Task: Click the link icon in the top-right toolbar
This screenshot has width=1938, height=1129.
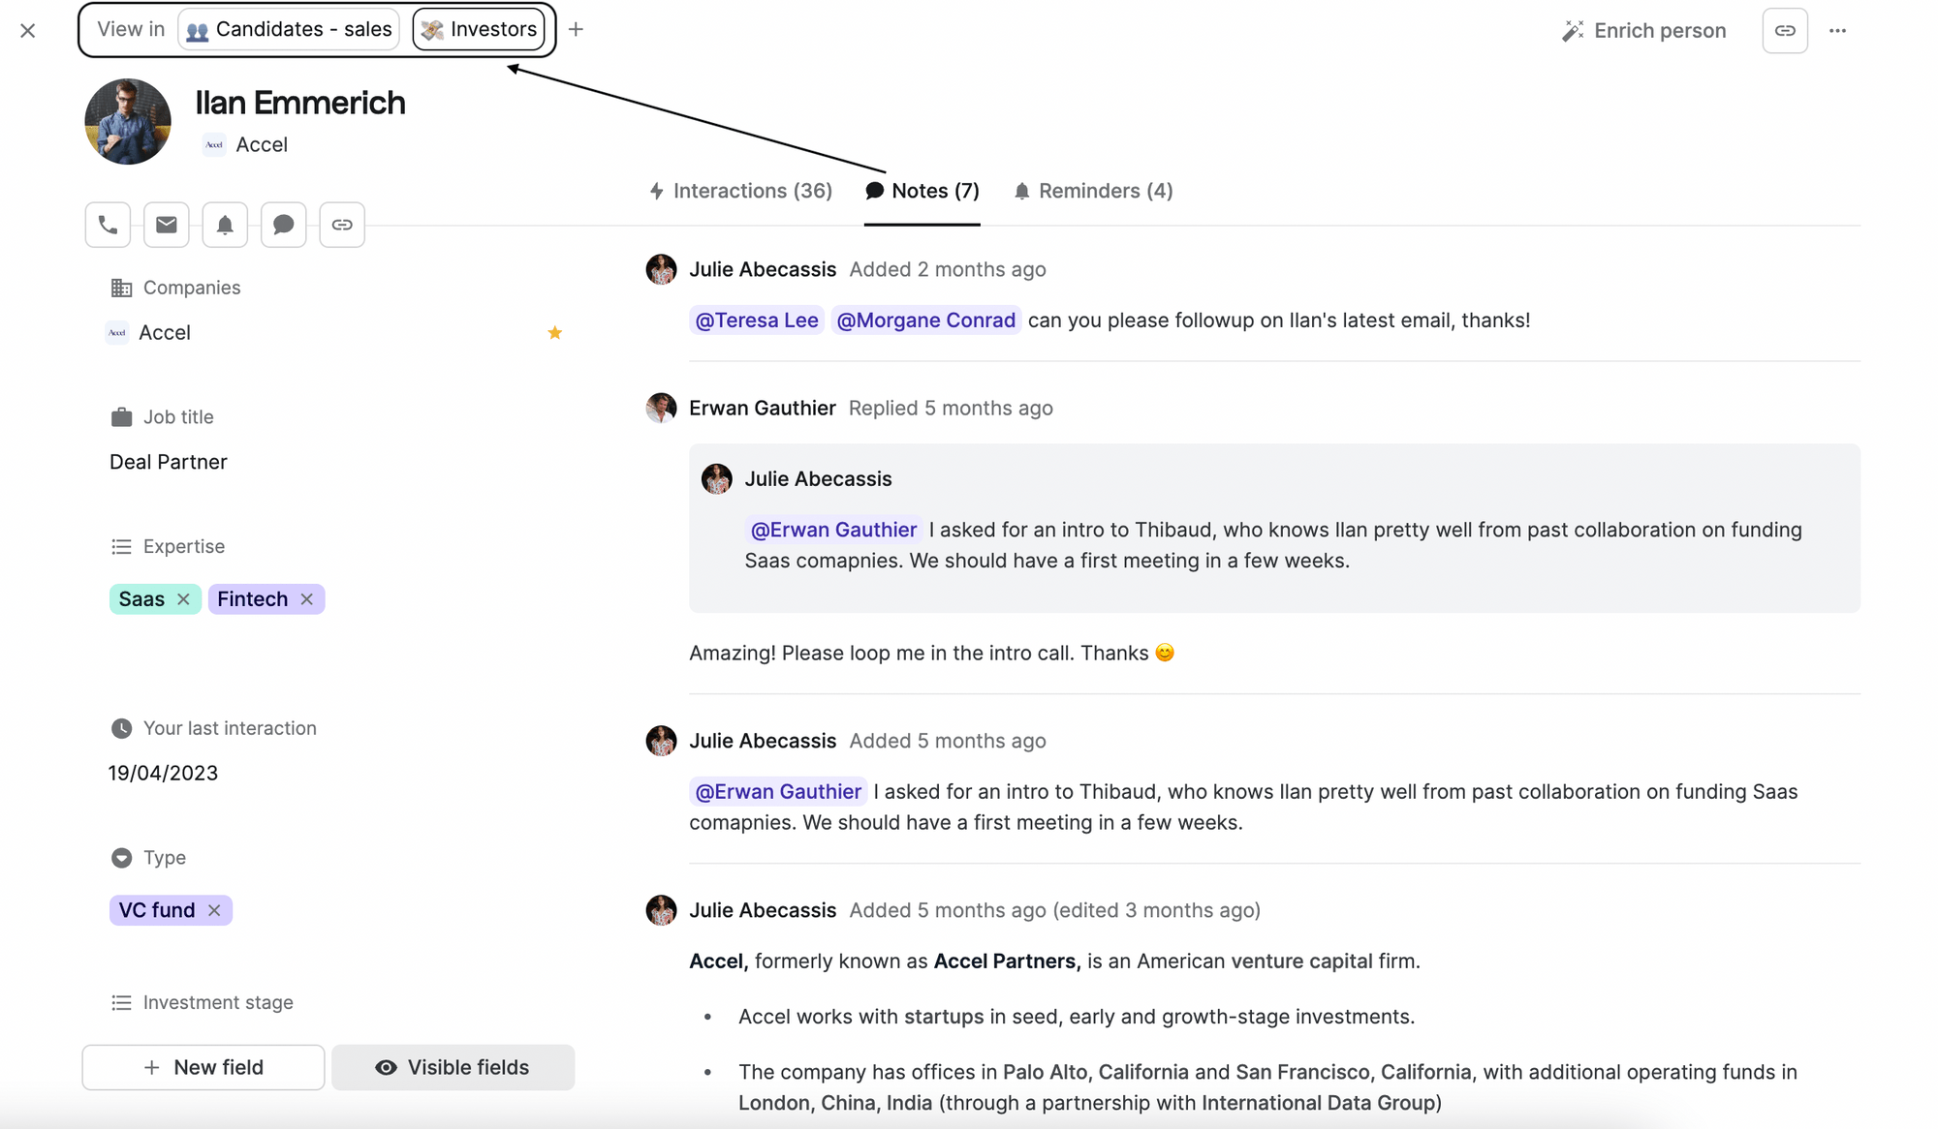Action: pyautogui.click(x=1784, y=30)
